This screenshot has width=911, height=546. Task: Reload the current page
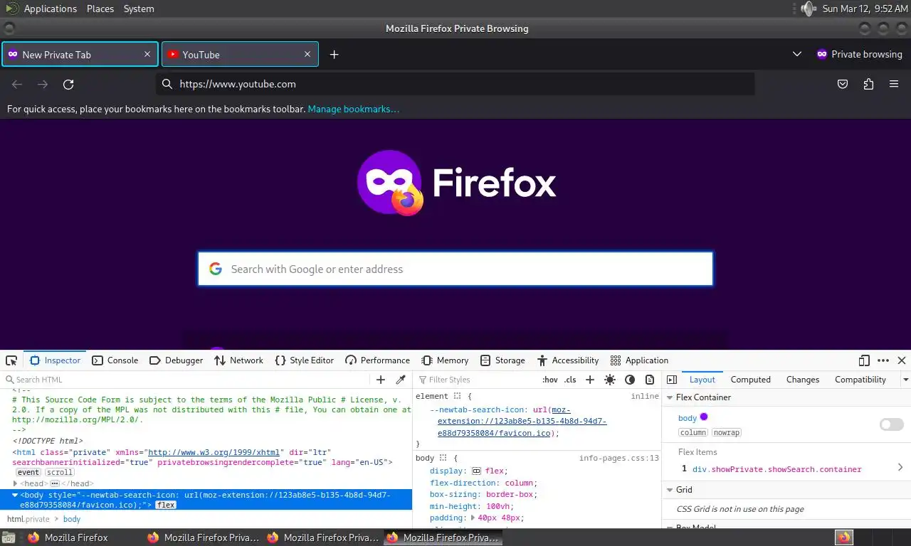68,84
